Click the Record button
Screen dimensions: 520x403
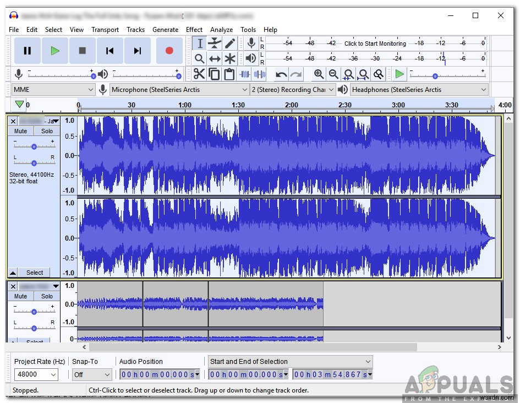[x=169, y=51]
